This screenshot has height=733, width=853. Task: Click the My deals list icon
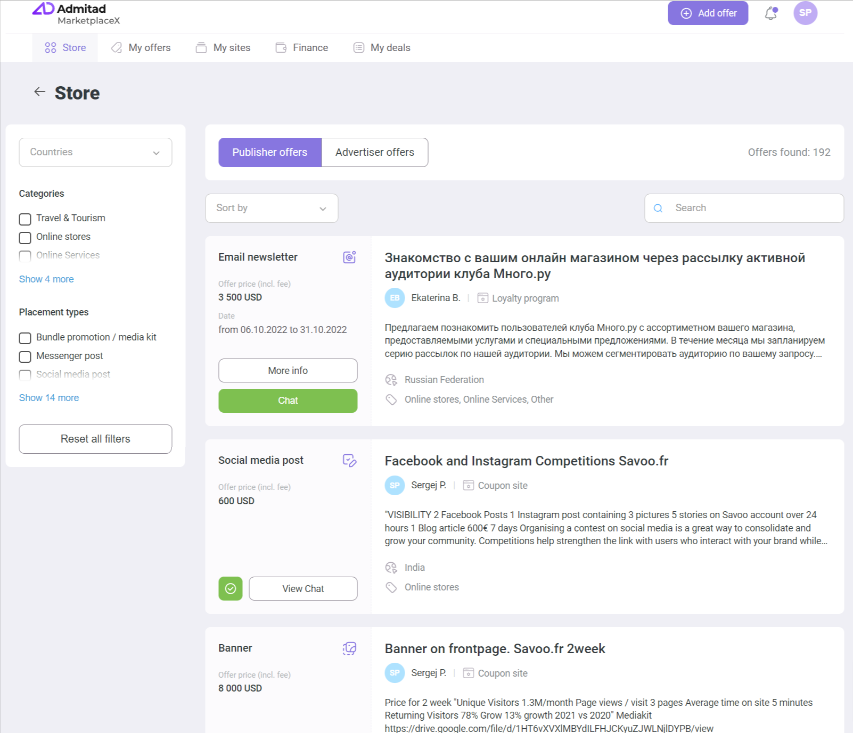click(359, 48)
